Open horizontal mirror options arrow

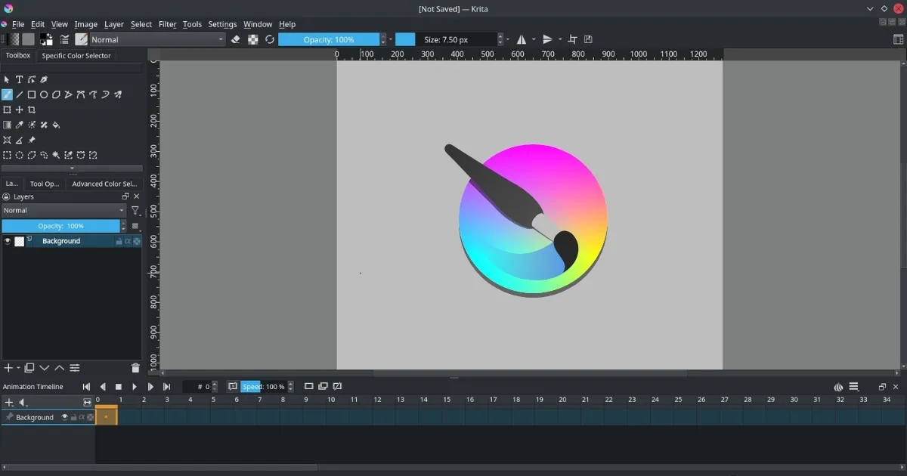point(534,39)
